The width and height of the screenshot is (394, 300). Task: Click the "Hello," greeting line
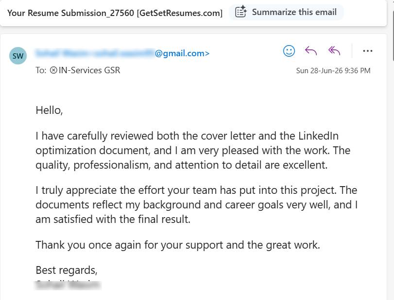(x=49, y=111)
